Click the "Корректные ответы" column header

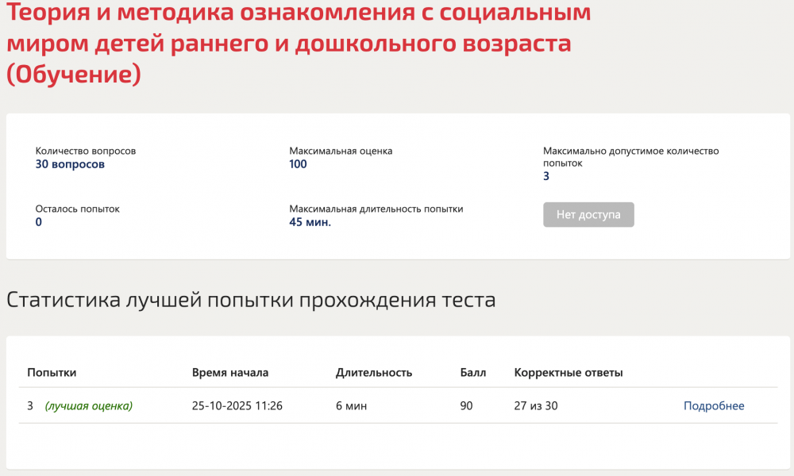pyautogui.click(x=569, y=373)
